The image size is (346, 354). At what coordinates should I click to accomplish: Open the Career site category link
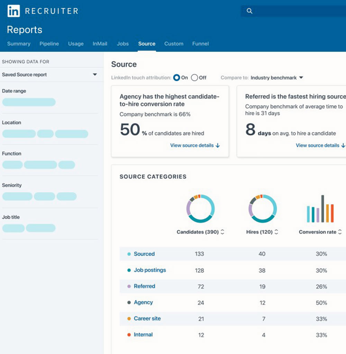coord(147,318)
